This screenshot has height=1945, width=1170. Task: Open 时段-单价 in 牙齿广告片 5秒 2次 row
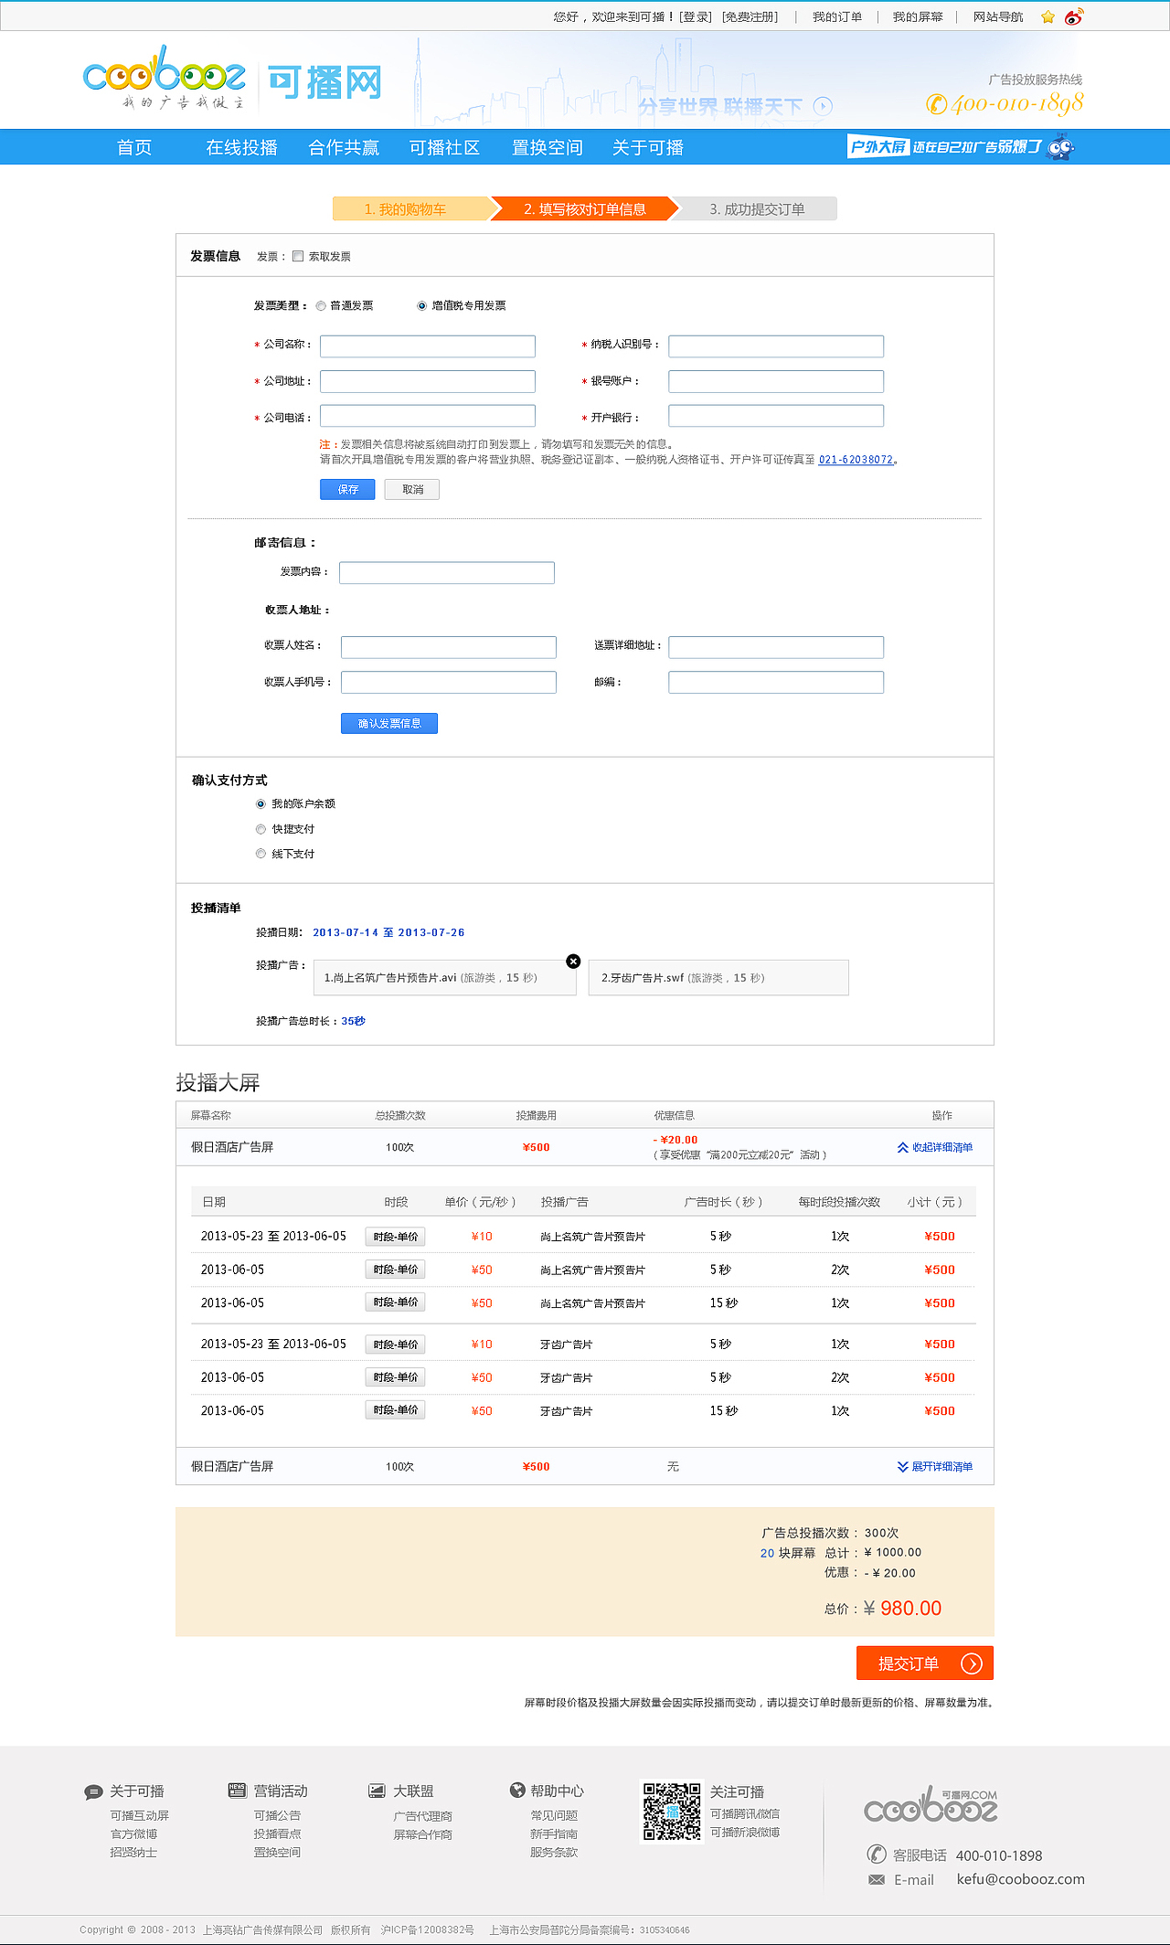(395, 1377)
